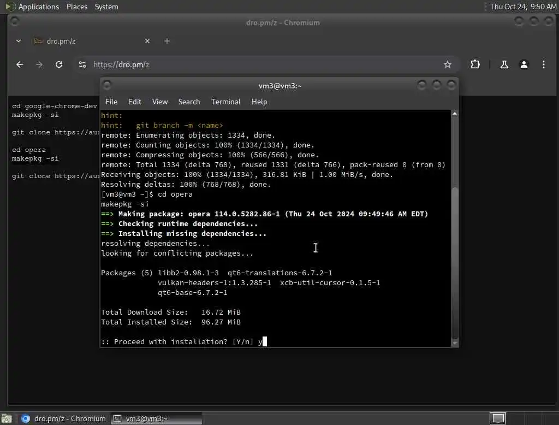The width and height of the screenshot is (559, 425).
Task: Click the Chromium window menu button at top-left
Action: (x=15, y=22)
